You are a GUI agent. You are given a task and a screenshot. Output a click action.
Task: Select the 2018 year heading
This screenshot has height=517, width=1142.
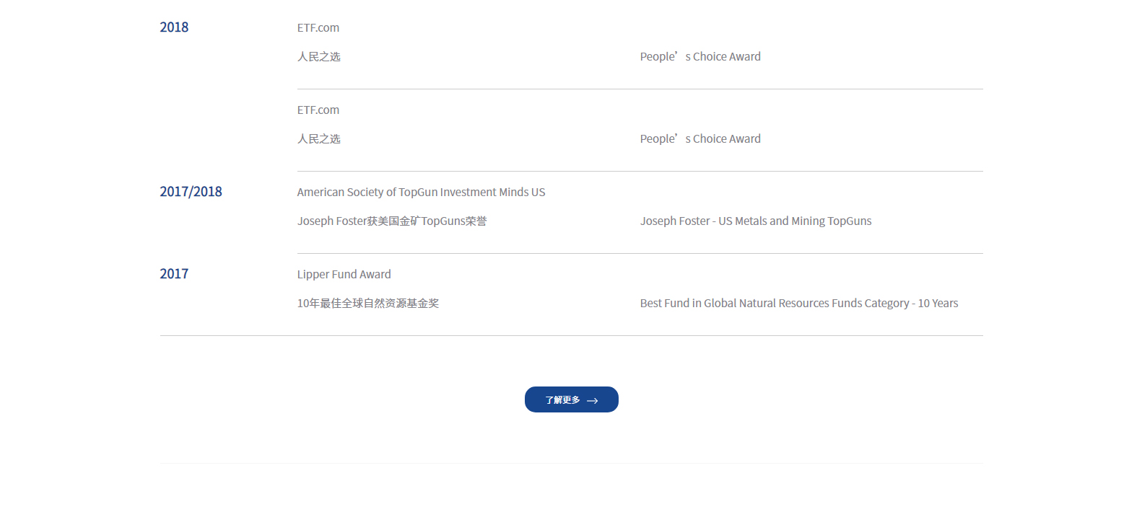coord(174,27)
